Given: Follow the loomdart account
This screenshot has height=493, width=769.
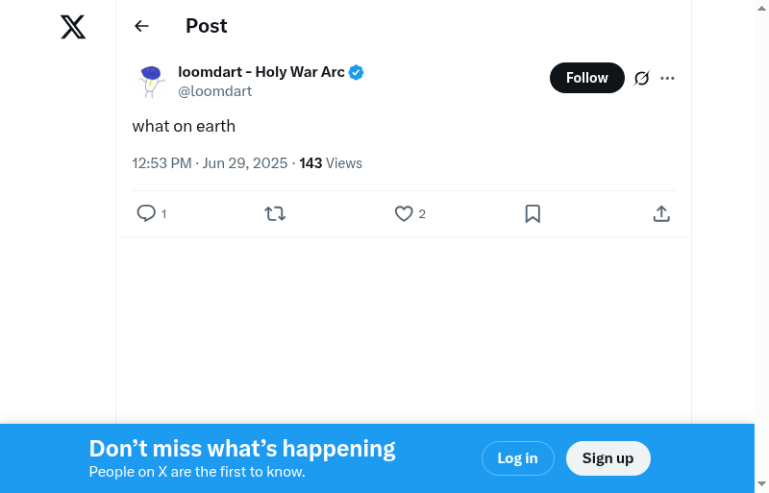Looking at the screenshot, I should (x=586, y=78).
